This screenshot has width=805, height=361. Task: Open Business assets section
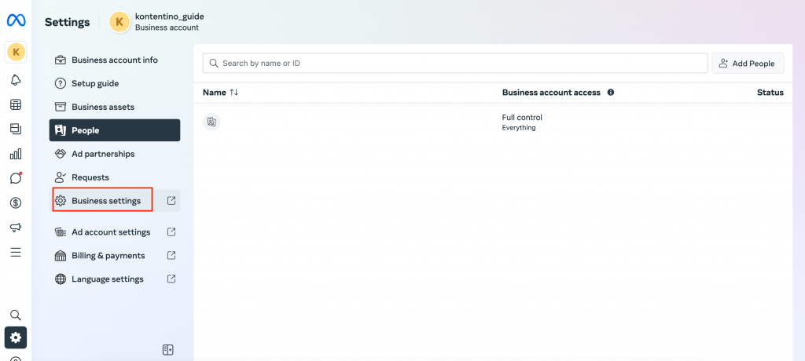(x=102, y=107)
